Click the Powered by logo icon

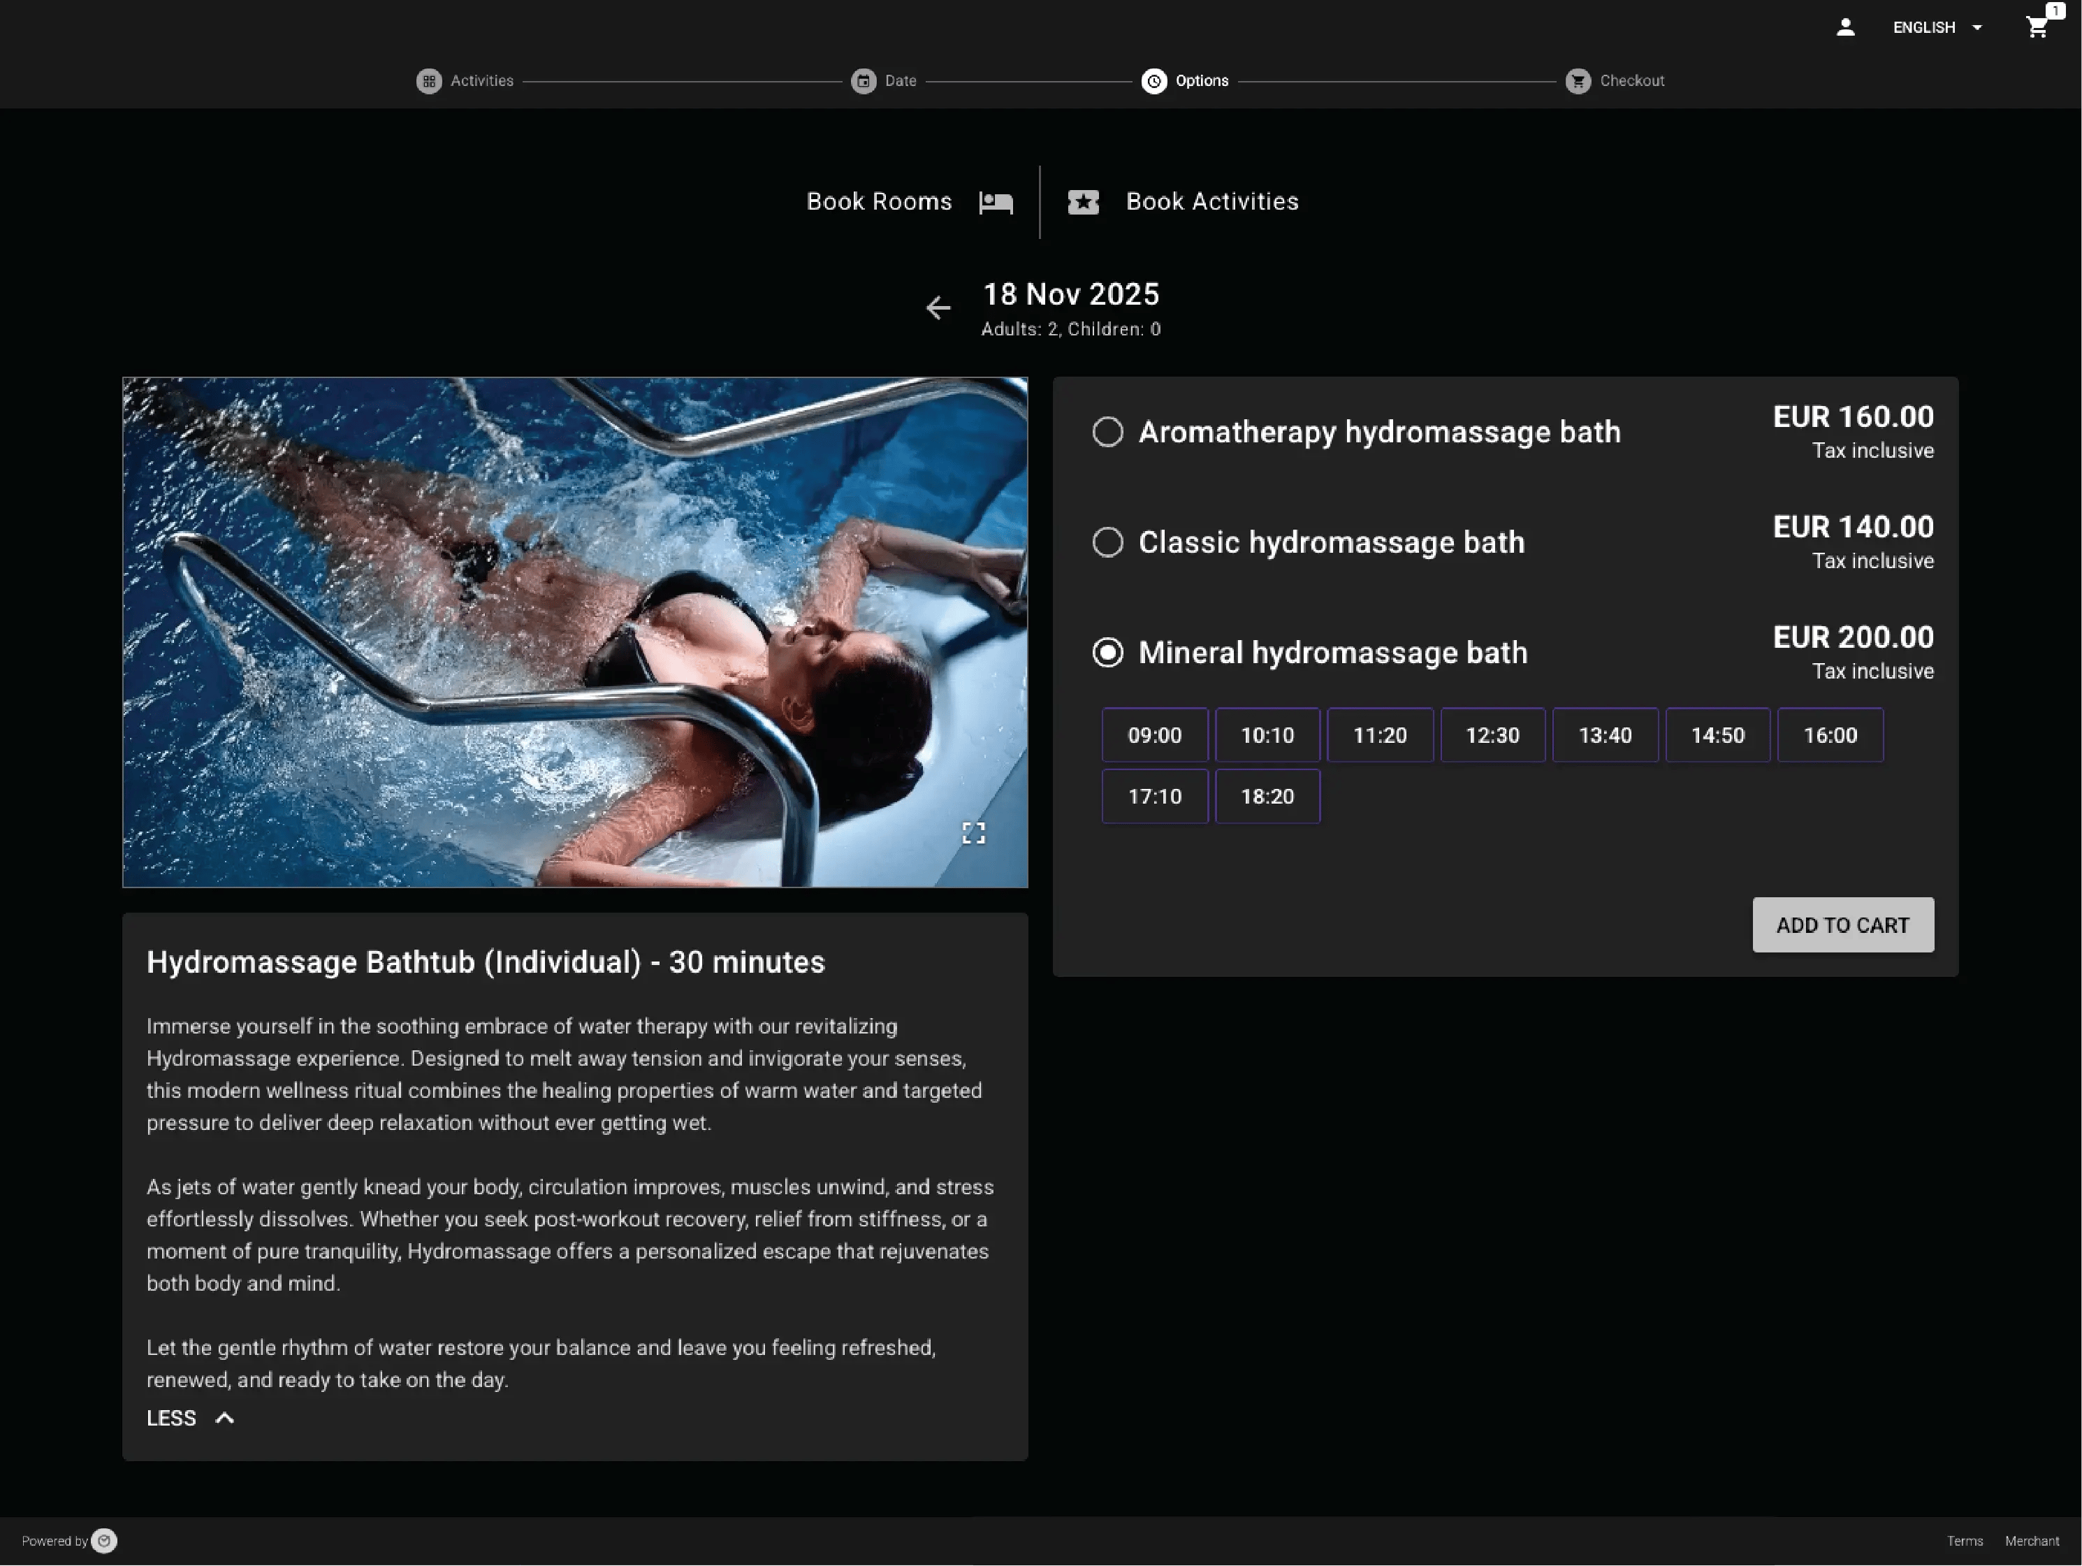coord(103,1541)
